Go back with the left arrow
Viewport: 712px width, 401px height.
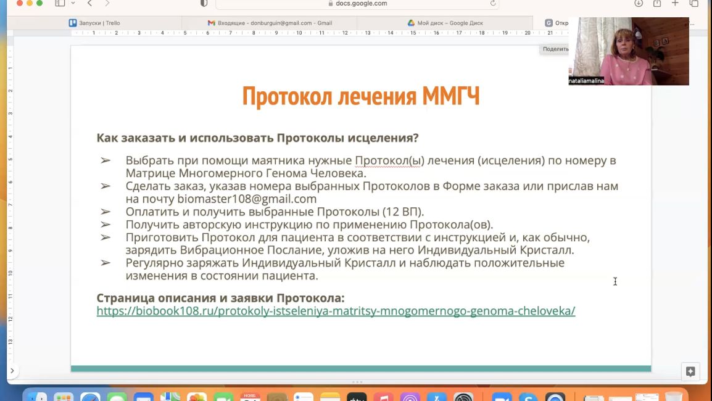pos(89,3)
